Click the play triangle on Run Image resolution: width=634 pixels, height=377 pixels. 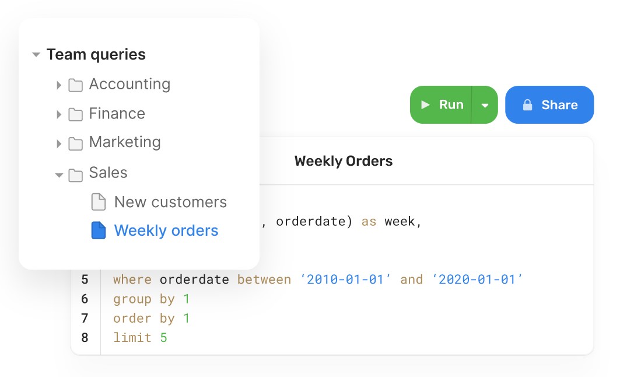426,105
